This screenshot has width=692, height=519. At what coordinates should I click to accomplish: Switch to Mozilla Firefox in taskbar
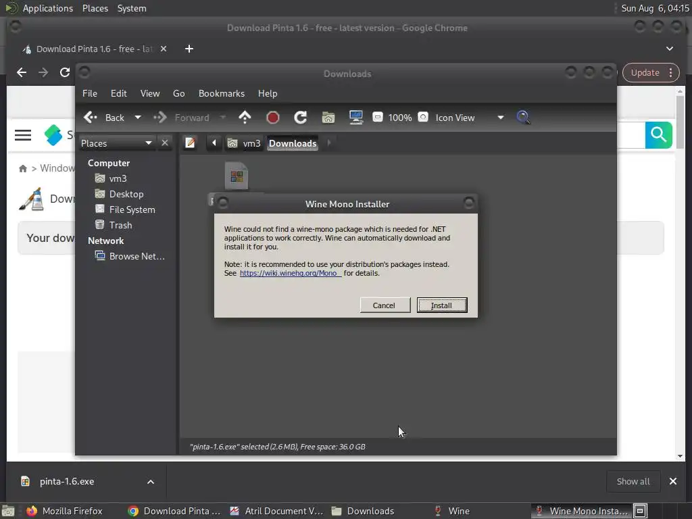(x=64, y=511)
